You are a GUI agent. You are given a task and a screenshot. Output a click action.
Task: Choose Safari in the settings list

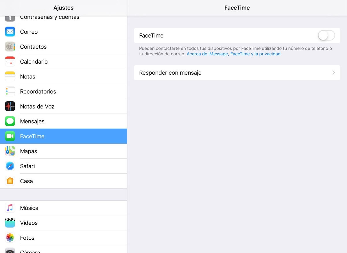(64, 166)
